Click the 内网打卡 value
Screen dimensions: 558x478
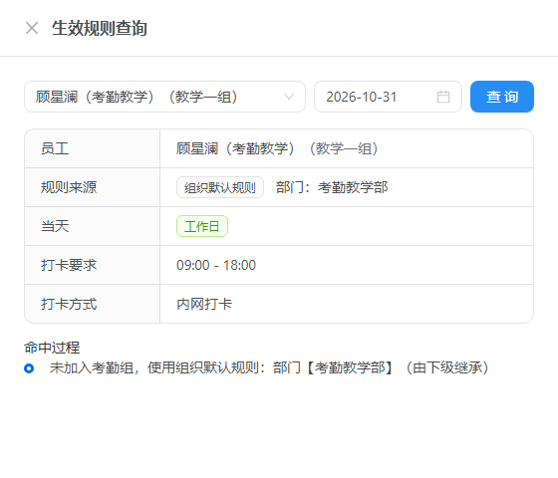click(204, 304)
